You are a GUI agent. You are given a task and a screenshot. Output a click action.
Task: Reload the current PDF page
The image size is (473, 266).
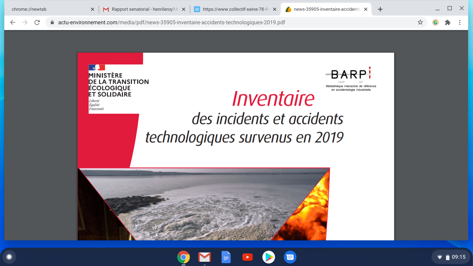[x=37, y=23]
